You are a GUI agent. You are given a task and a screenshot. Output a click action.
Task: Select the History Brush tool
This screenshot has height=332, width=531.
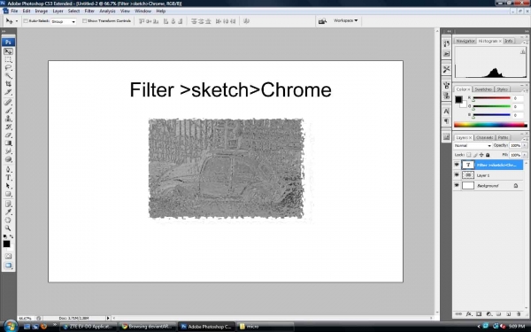8,127
